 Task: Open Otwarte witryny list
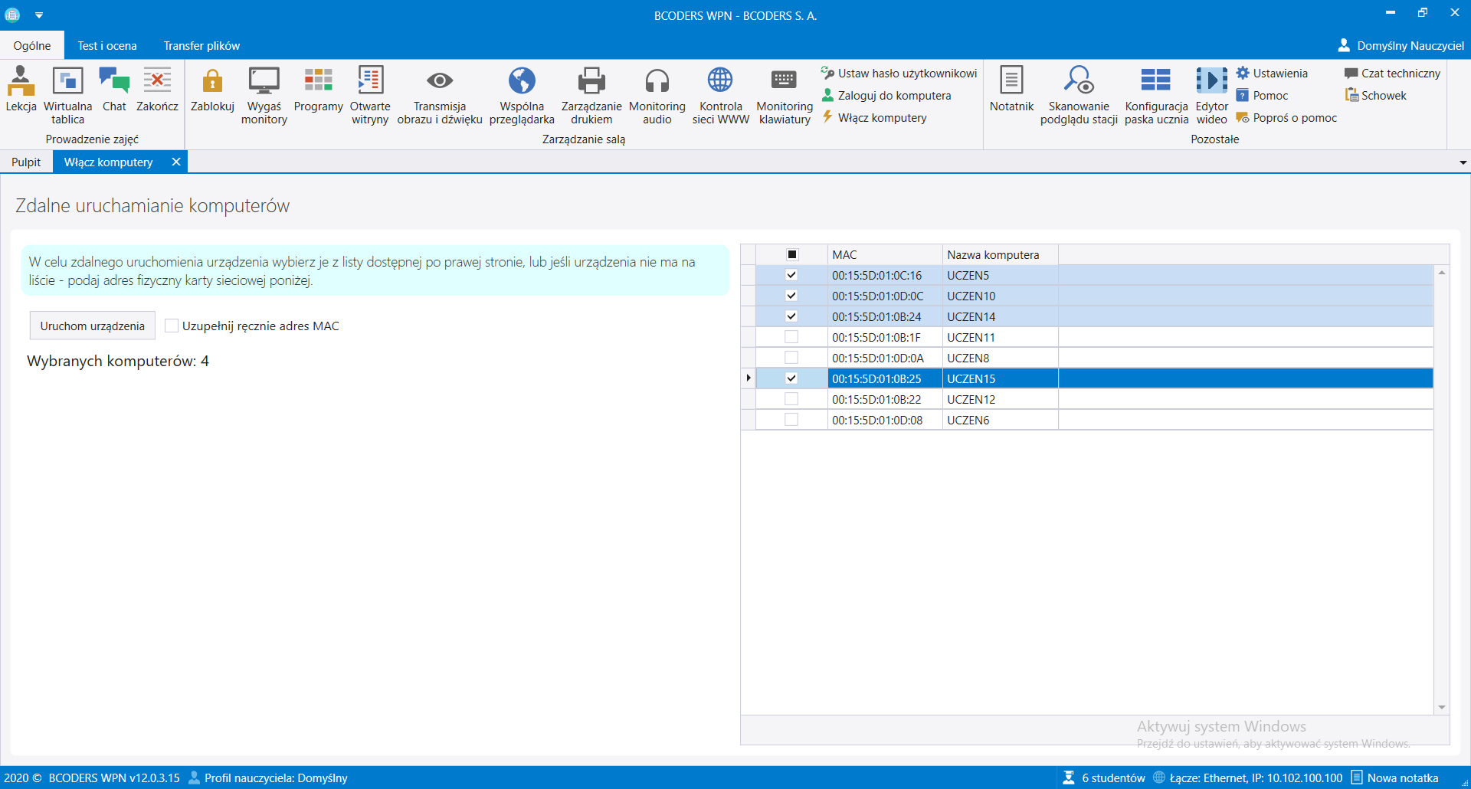(x=370, y=96)
